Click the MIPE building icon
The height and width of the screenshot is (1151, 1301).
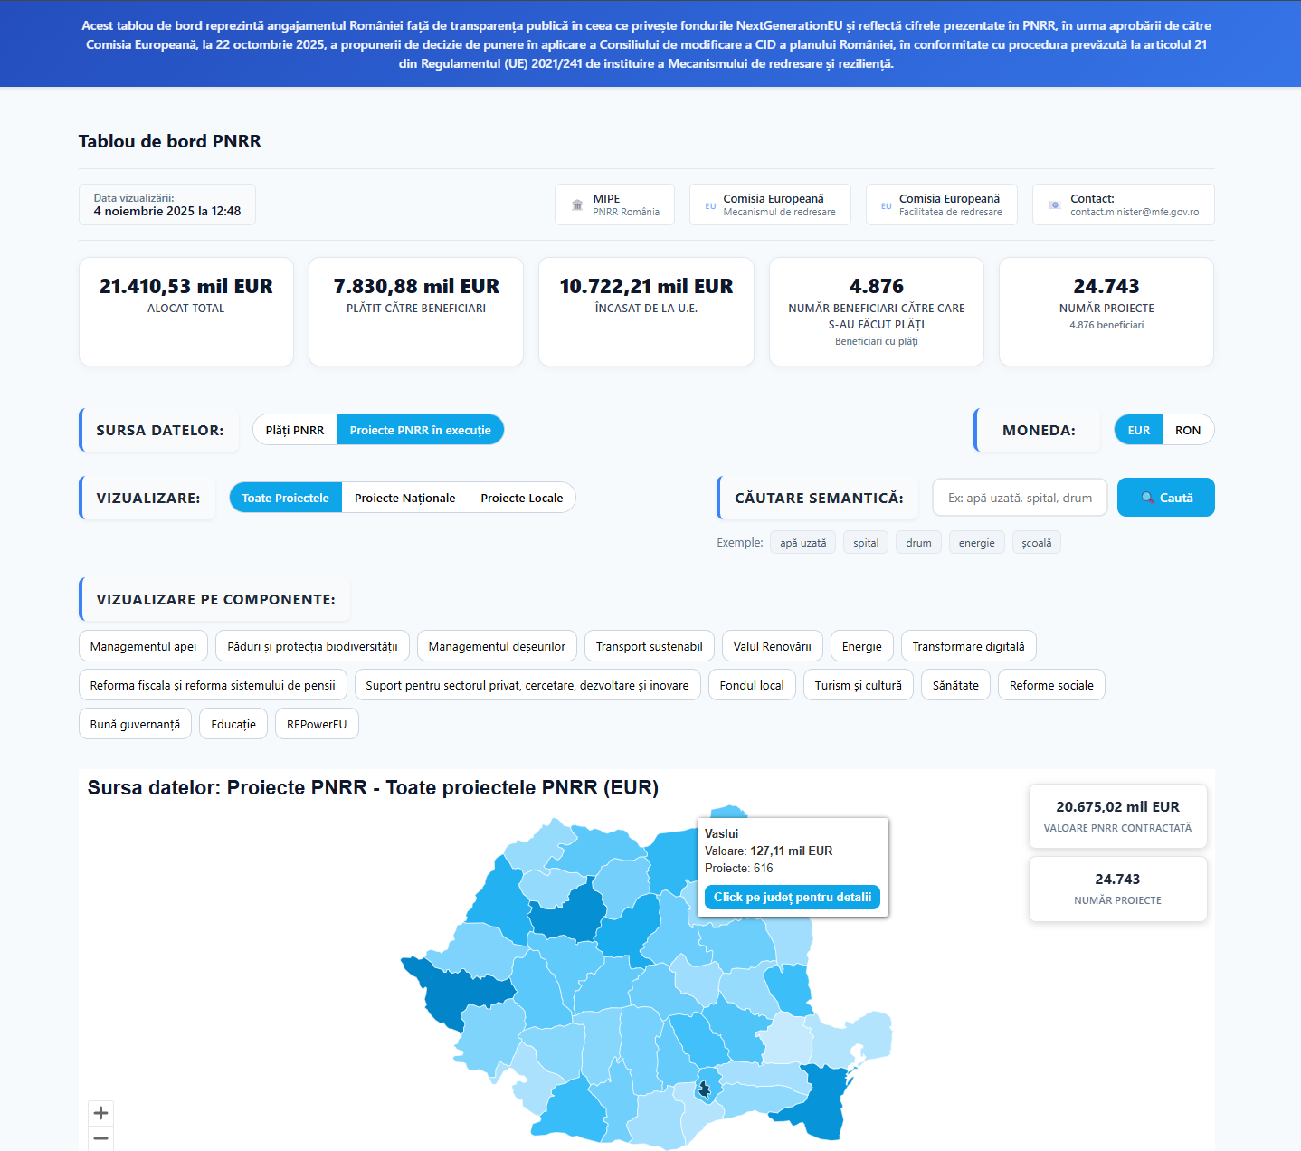(x=577, y=205)
